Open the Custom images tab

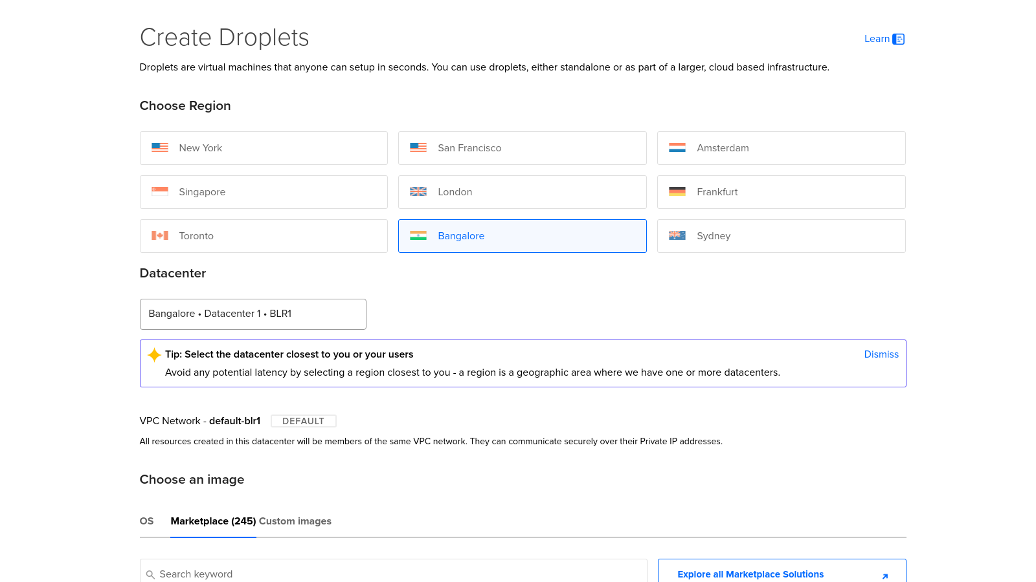click(295, 521)
